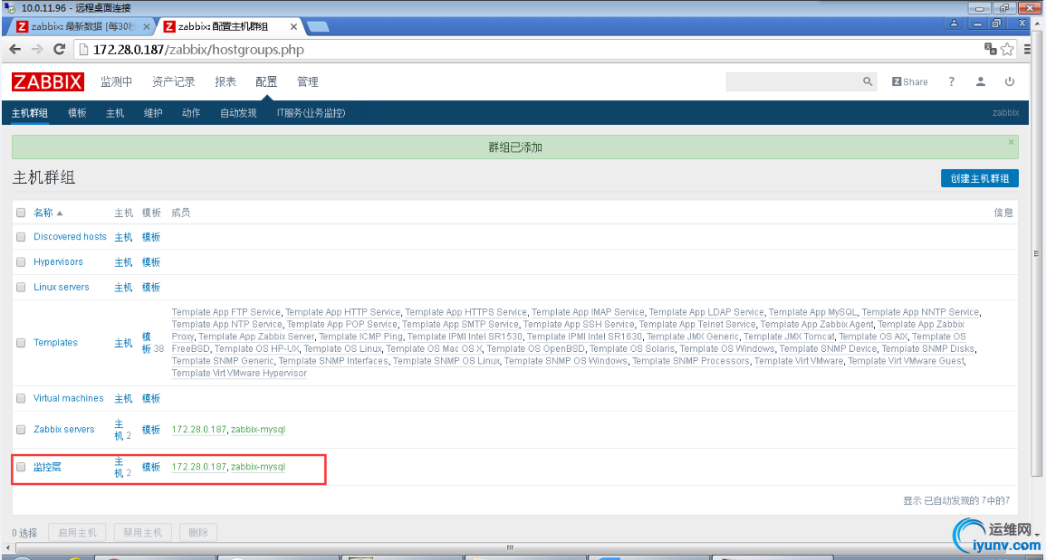
Task: Open the 报表 top menu
Action: pyautogui.click(x=226, y=82)
